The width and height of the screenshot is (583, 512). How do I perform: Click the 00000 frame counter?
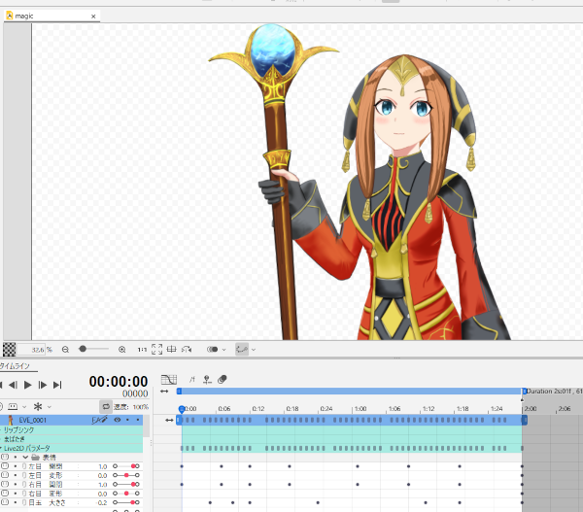pos(135,393)
